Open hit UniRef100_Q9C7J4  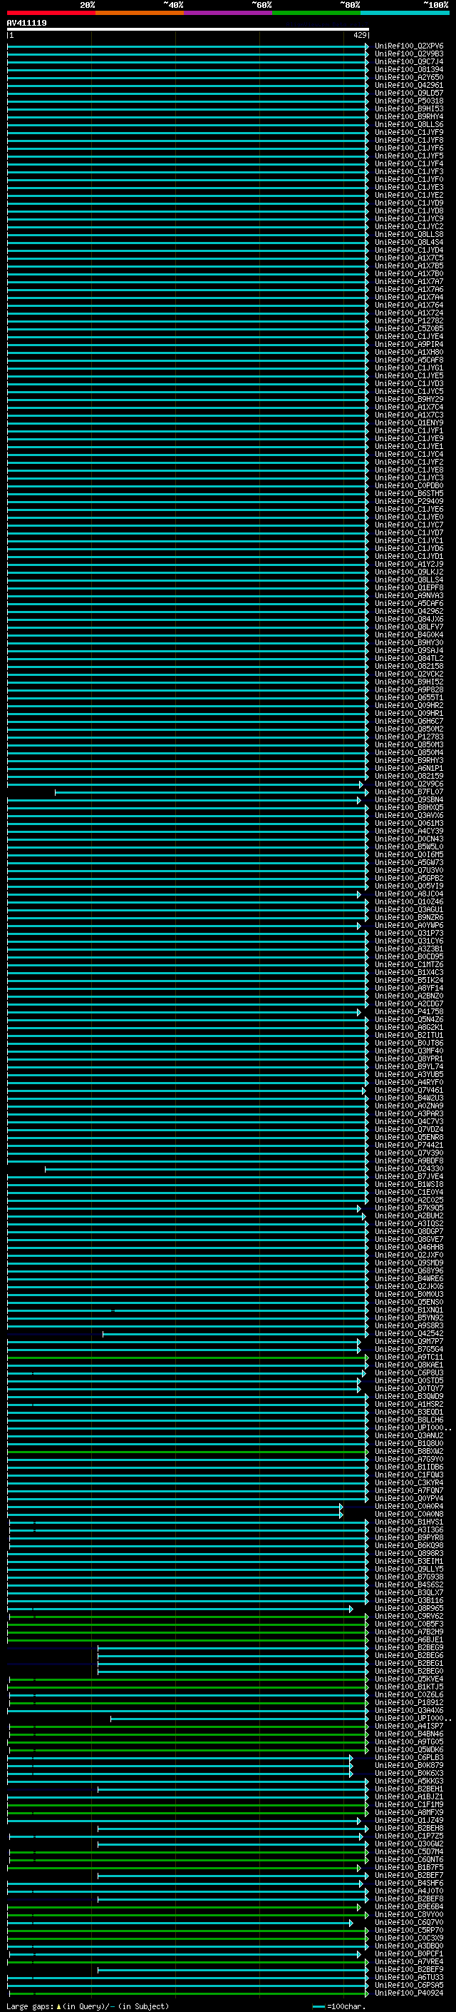409,61
